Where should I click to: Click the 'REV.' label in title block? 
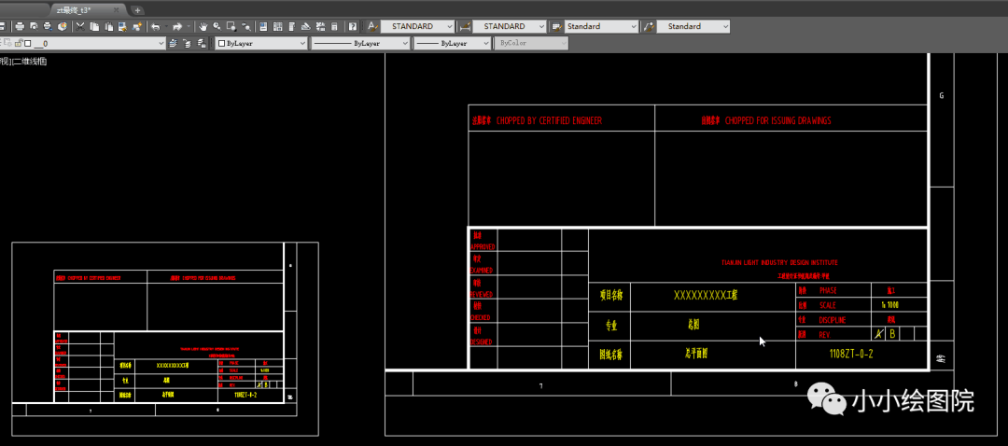[825, 335]
